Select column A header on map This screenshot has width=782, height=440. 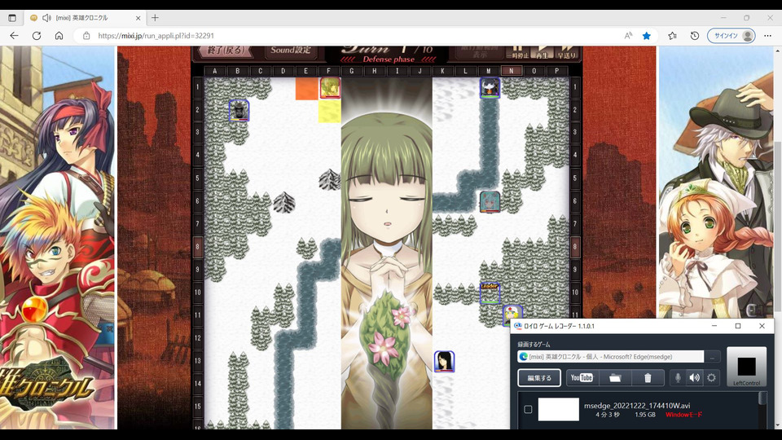pos(215,72)
